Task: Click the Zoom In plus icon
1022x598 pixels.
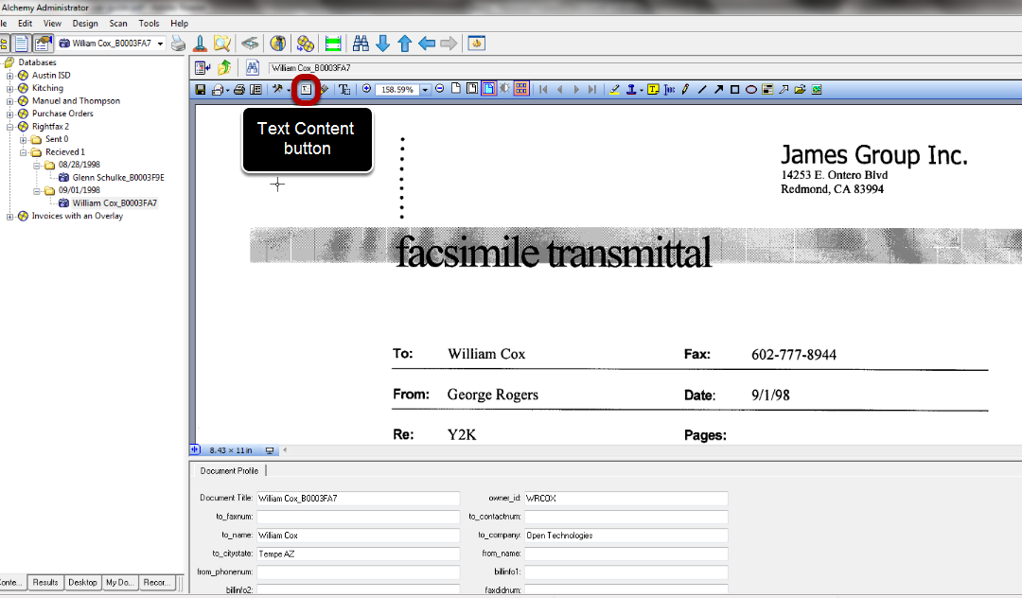Action: [x=366, y=89]
